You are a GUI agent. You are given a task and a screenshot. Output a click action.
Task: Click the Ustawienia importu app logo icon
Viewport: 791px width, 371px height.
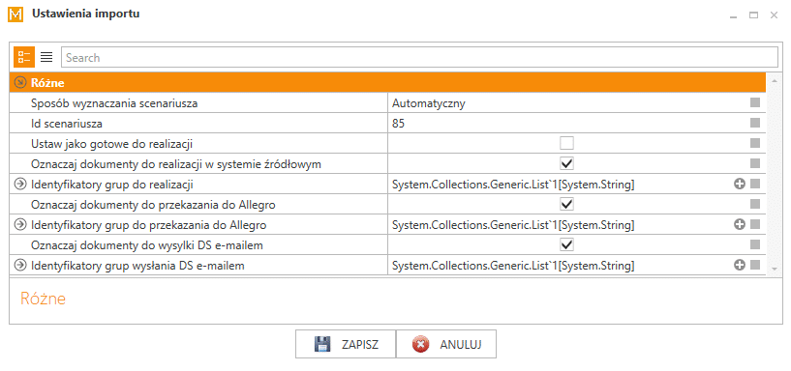(x=16, y=14)
